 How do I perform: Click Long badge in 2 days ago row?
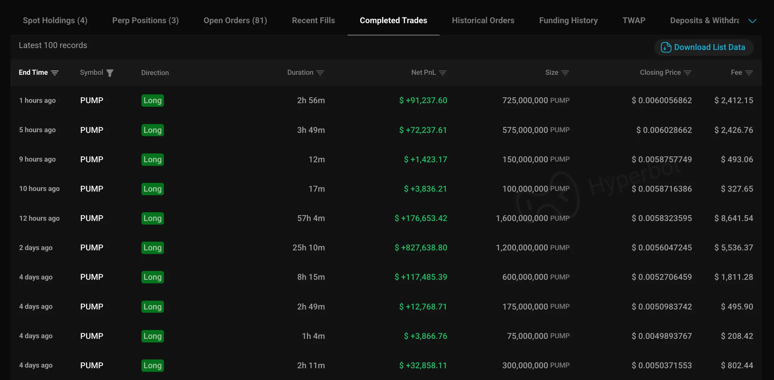coord(153,248)
